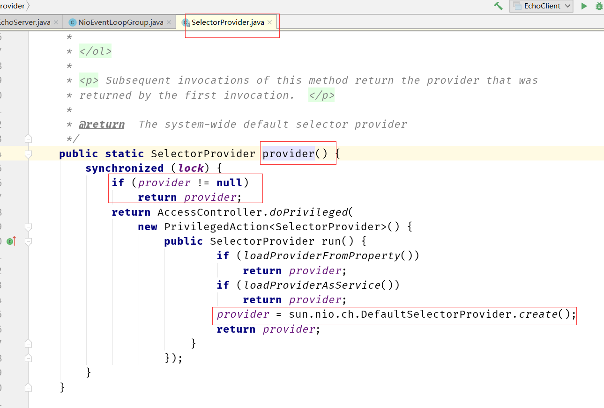Click the synchronized keyword

(x=125, y=168)
